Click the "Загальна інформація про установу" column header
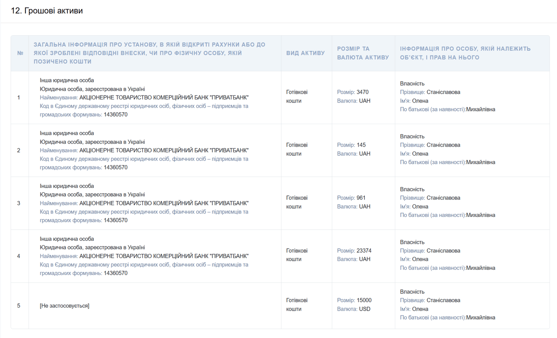Screen dimensions: 557x338 149,53
